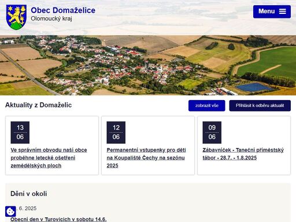296x222 pixels.
Task: Go to Obec Domaželice home title
Action: pyautogui.click(x=63, y=10)
